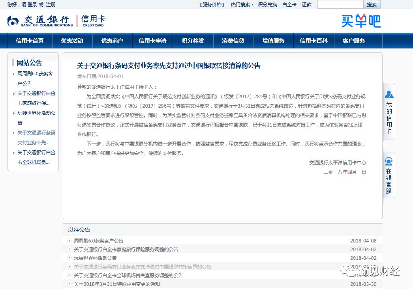
Task: Click the 增值服务 nav tab
Action: [x=273, y=41]
